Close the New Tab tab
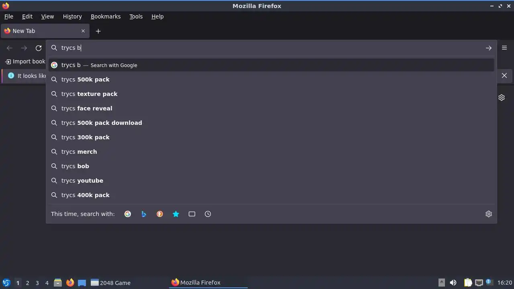This screenshot has width=514, height=289. click(x=83, y=31)
